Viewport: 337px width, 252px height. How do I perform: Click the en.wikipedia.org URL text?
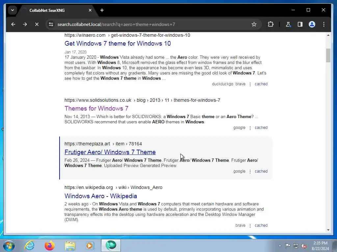coord(89,187)
